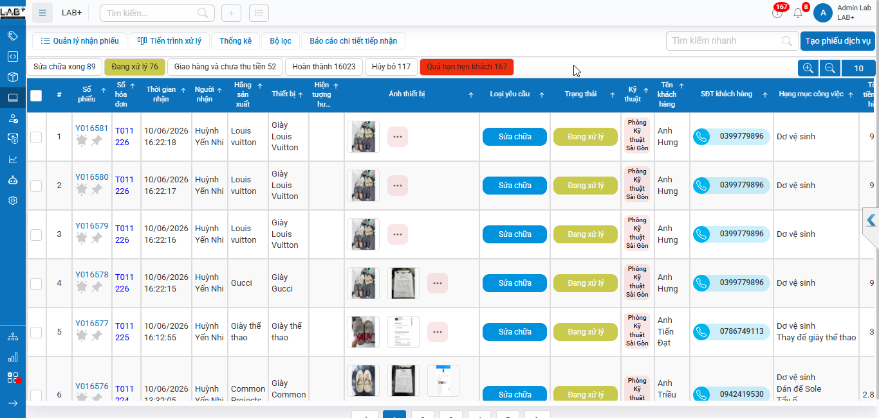Viewport: 879px width, 418px height.
Task: Sort by Hãng sản xuất column arrow
Action: [x=260, y=85]
